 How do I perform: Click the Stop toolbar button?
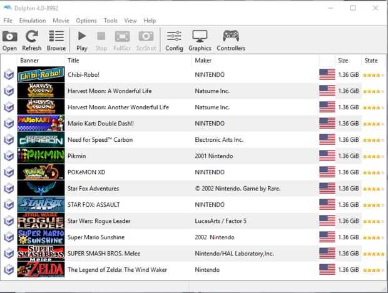click(101, 41)
